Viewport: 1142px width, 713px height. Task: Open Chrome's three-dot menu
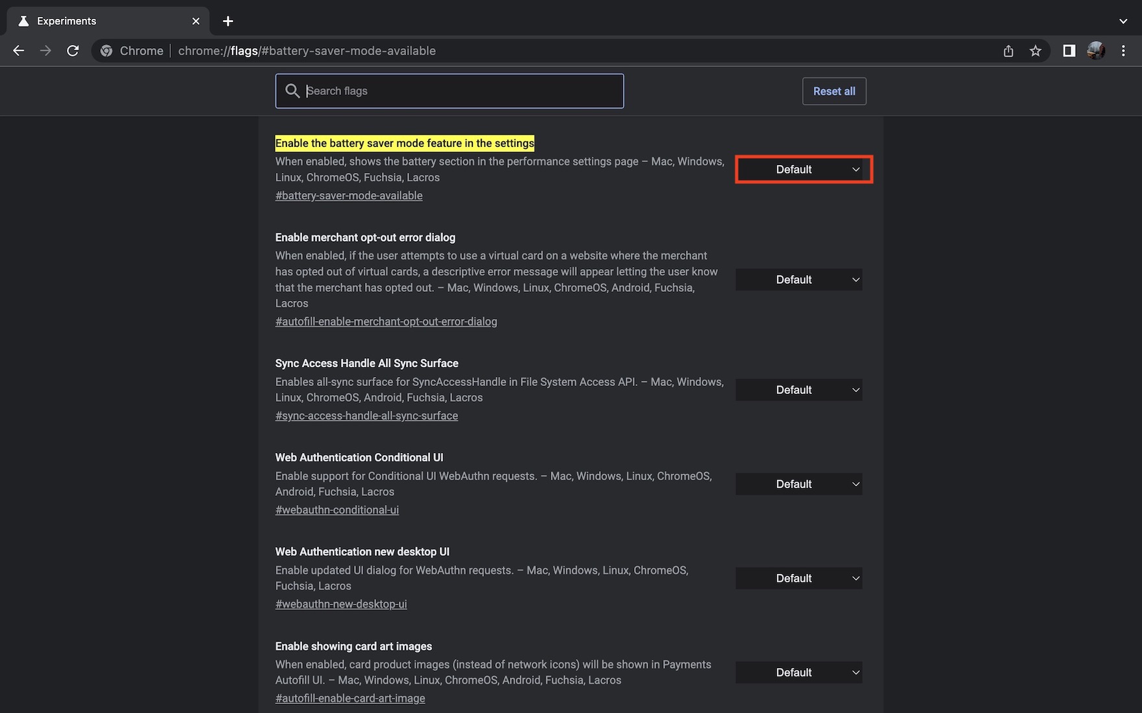click(1123, 51)
